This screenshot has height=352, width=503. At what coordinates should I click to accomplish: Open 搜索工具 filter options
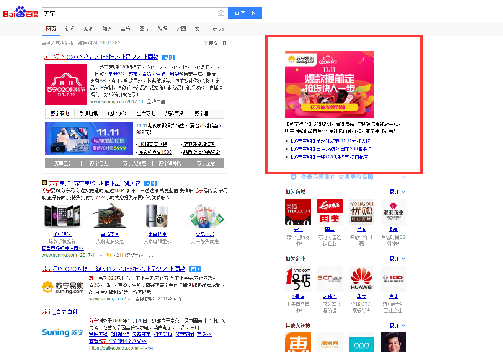[216, 43]
